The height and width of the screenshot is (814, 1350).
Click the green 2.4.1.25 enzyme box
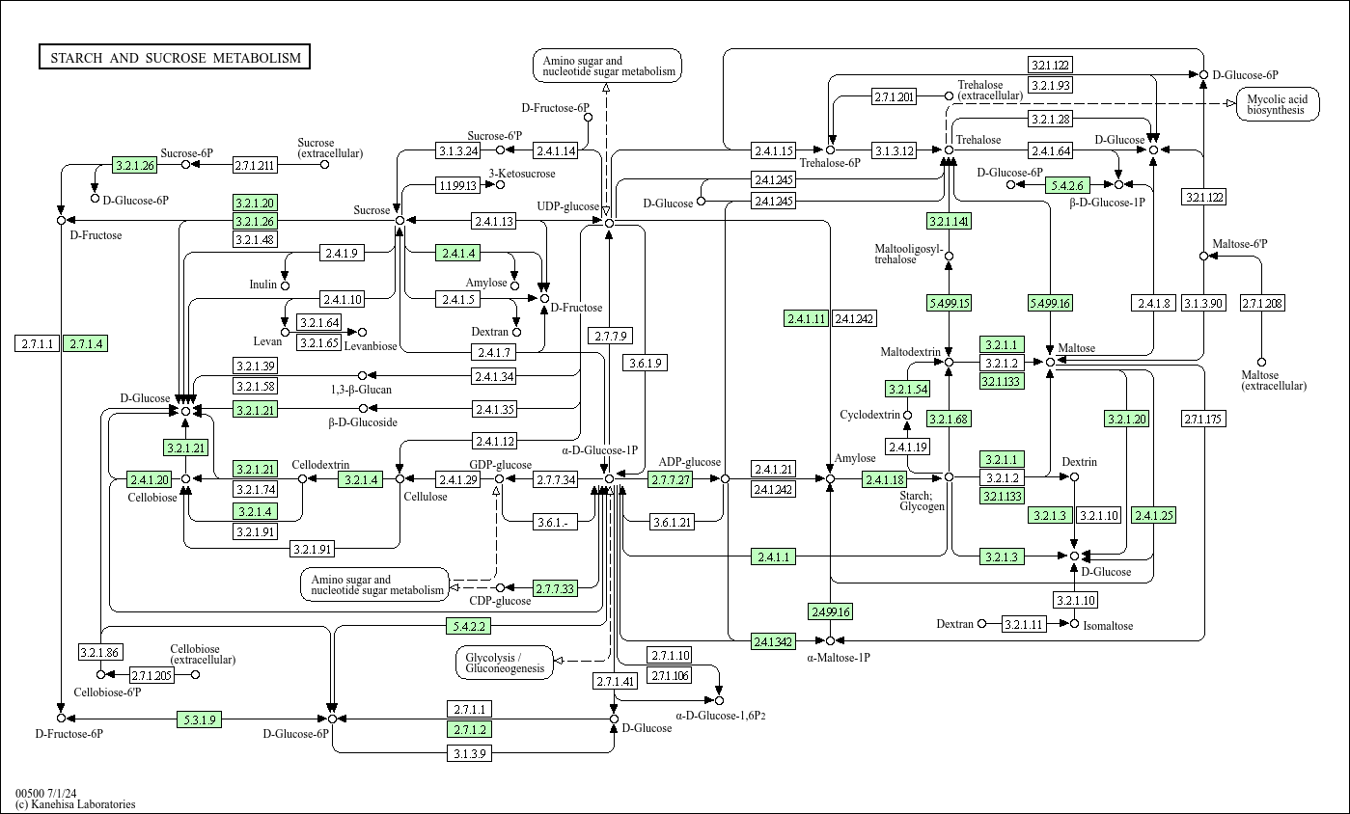1154,516
